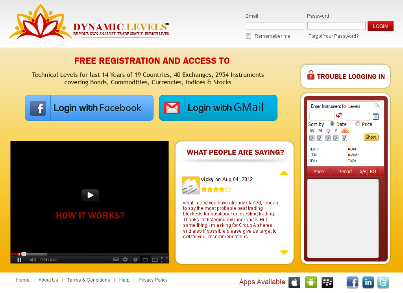Click the Period column header
This screenshot has height=293, width=403.
coord(345,172)
